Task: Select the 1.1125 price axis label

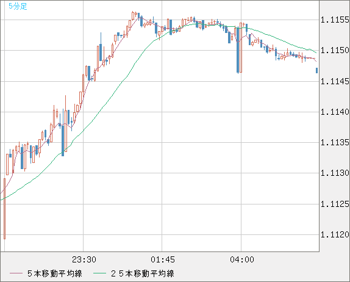Action: (335, 204)
